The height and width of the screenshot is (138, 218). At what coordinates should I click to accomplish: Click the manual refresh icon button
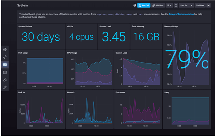click(176, 6)
